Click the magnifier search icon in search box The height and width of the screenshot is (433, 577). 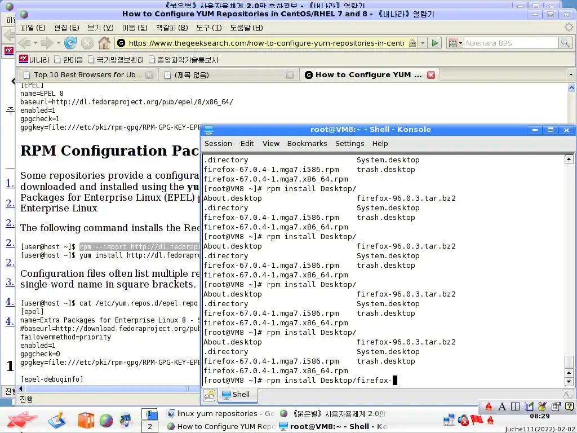[x=565, y=43]
